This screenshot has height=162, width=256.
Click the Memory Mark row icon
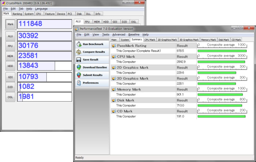[114, 89]
